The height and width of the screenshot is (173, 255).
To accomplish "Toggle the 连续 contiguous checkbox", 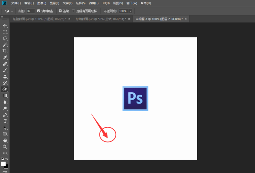I will 60,11.
